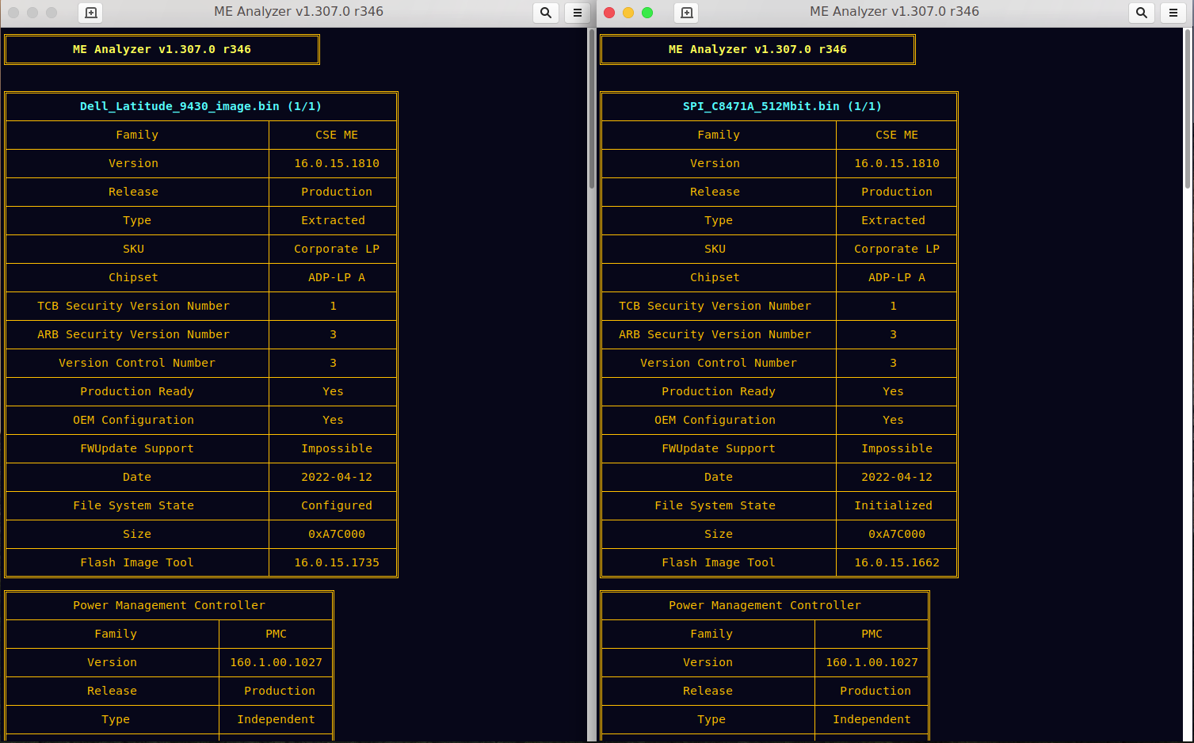Click 0xA7C000 in the right window
The height and width of the screenshot is (743, 1194).
pyautogui.click(x=897, y=534)
